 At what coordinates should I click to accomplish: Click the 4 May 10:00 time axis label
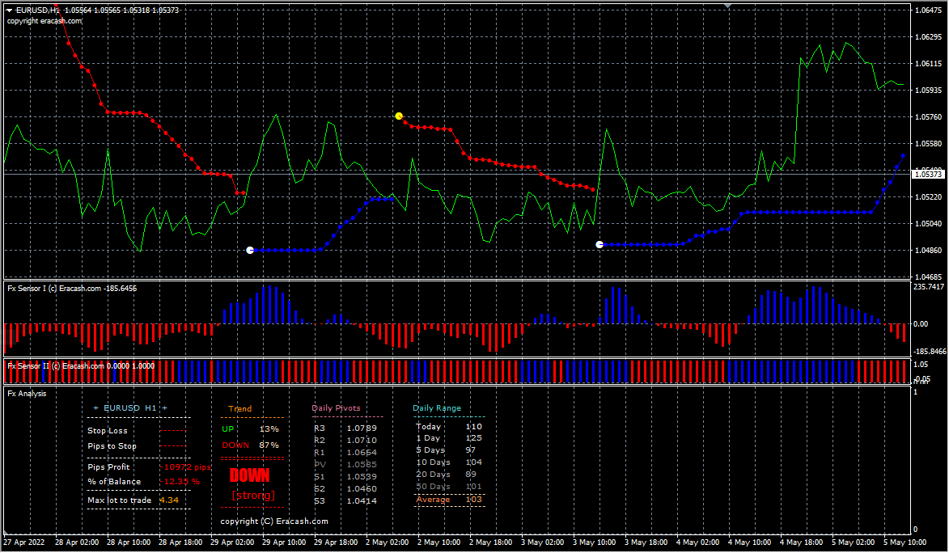point(748,543)
